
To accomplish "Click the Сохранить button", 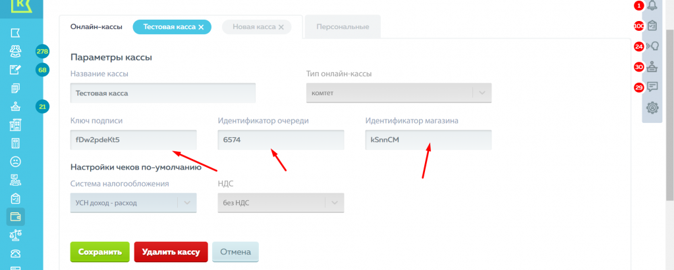I will tap(99, 252).
